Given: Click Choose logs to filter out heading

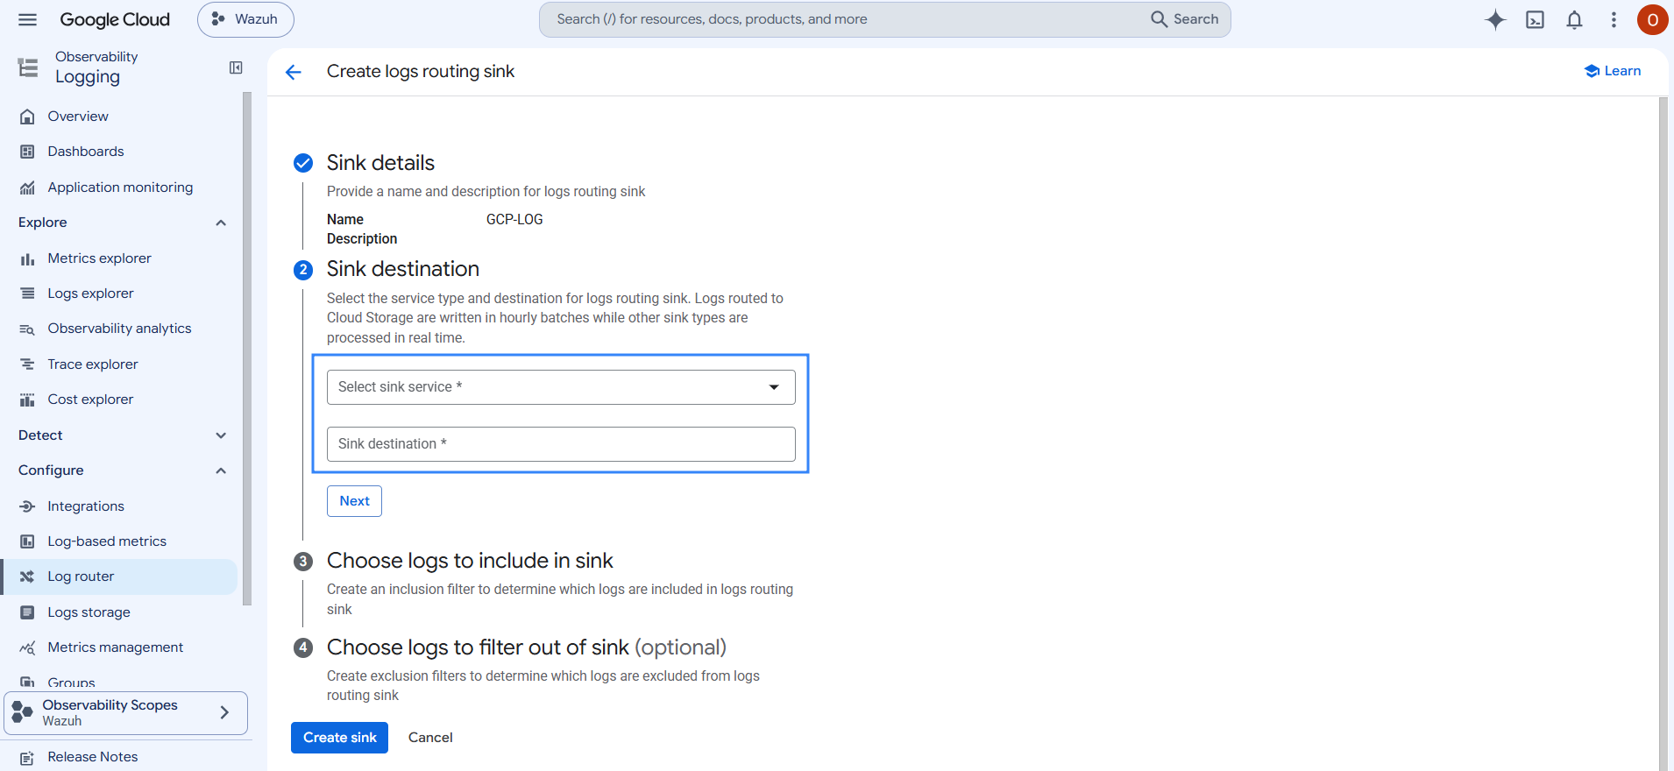Looking at the screenshot, I should (526, 647).
